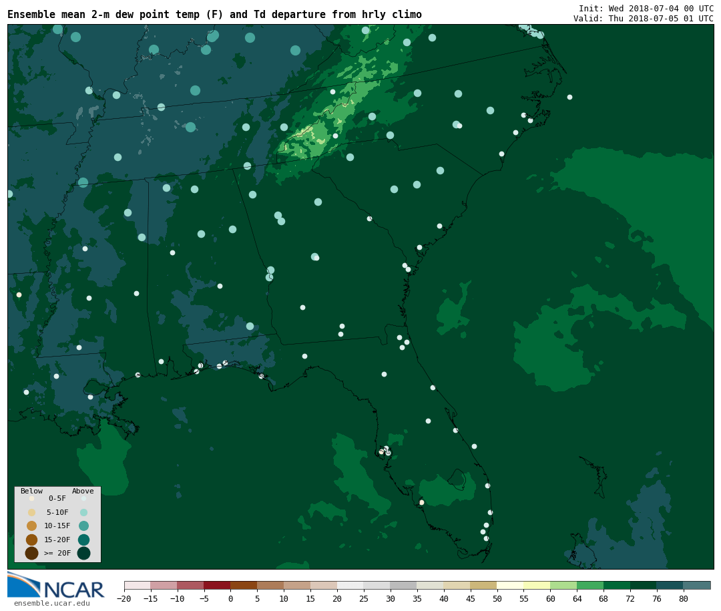Select the Above >= 20F darkest teal circle
The width and height of the screenshot is (721, 611).
pyautogui.click(x=83, y=553)
